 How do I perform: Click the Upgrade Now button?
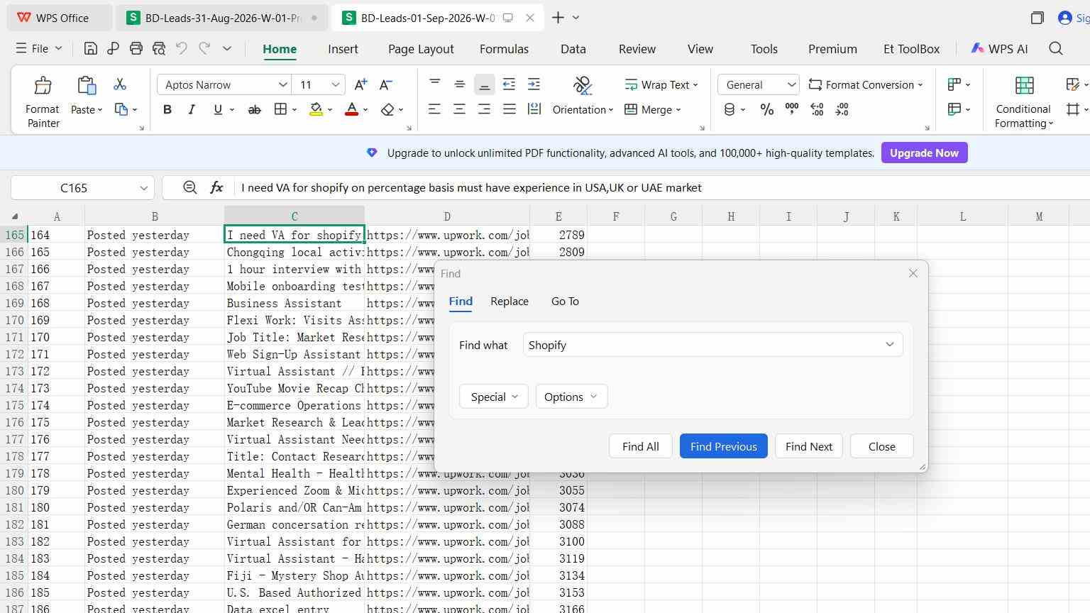924,153
